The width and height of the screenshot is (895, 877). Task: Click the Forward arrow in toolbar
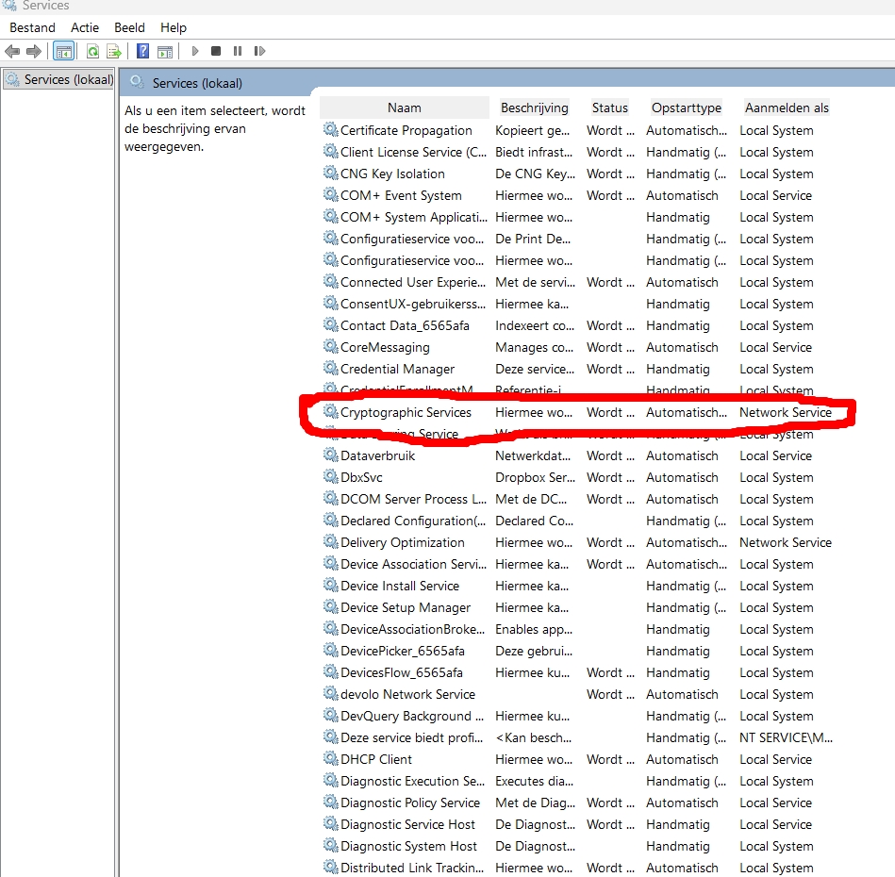34,51
